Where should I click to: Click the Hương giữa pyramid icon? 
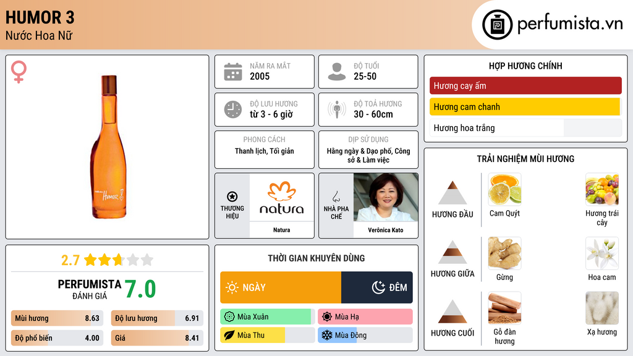pyautogui.click(x=452, y=252)
